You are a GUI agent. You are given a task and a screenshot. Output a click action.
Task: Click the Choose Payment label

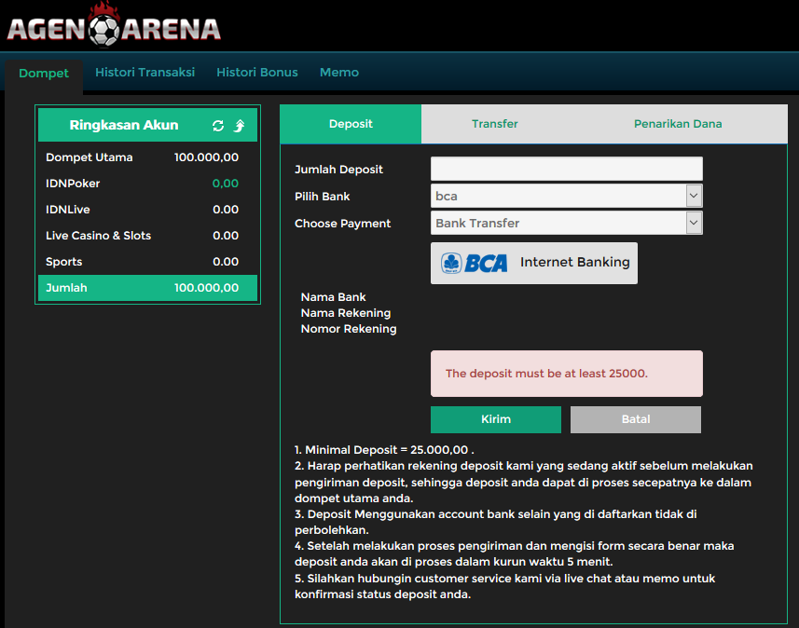(342, 224)
